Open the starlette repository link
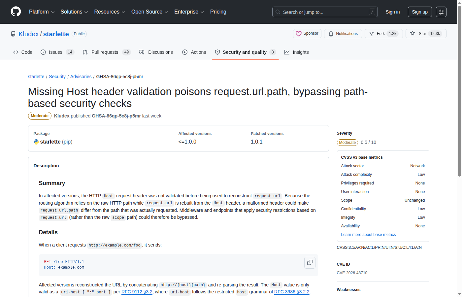This screenshot has width=462, height=297. tap(56, 34)
